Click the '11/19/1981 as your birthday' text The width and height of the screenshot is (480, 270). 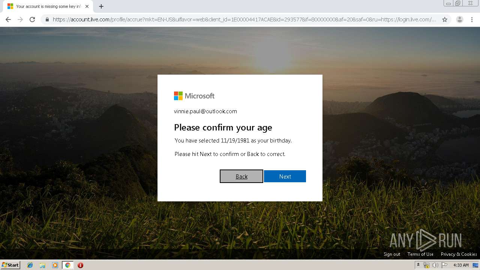256,141
